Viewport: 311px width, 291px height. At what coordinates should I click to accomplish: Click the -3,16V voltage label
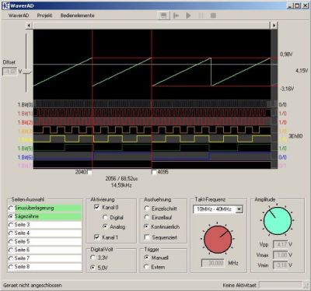click(287, 89)
